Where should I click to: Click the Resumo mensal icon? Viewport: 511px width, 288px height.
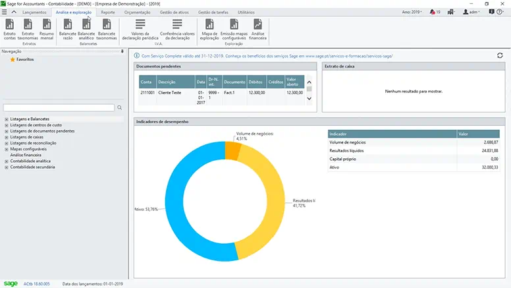(47, 28)
